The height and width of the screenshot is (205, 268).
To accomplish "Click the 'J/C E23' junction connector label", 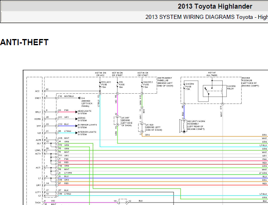I will click(154, 127).
